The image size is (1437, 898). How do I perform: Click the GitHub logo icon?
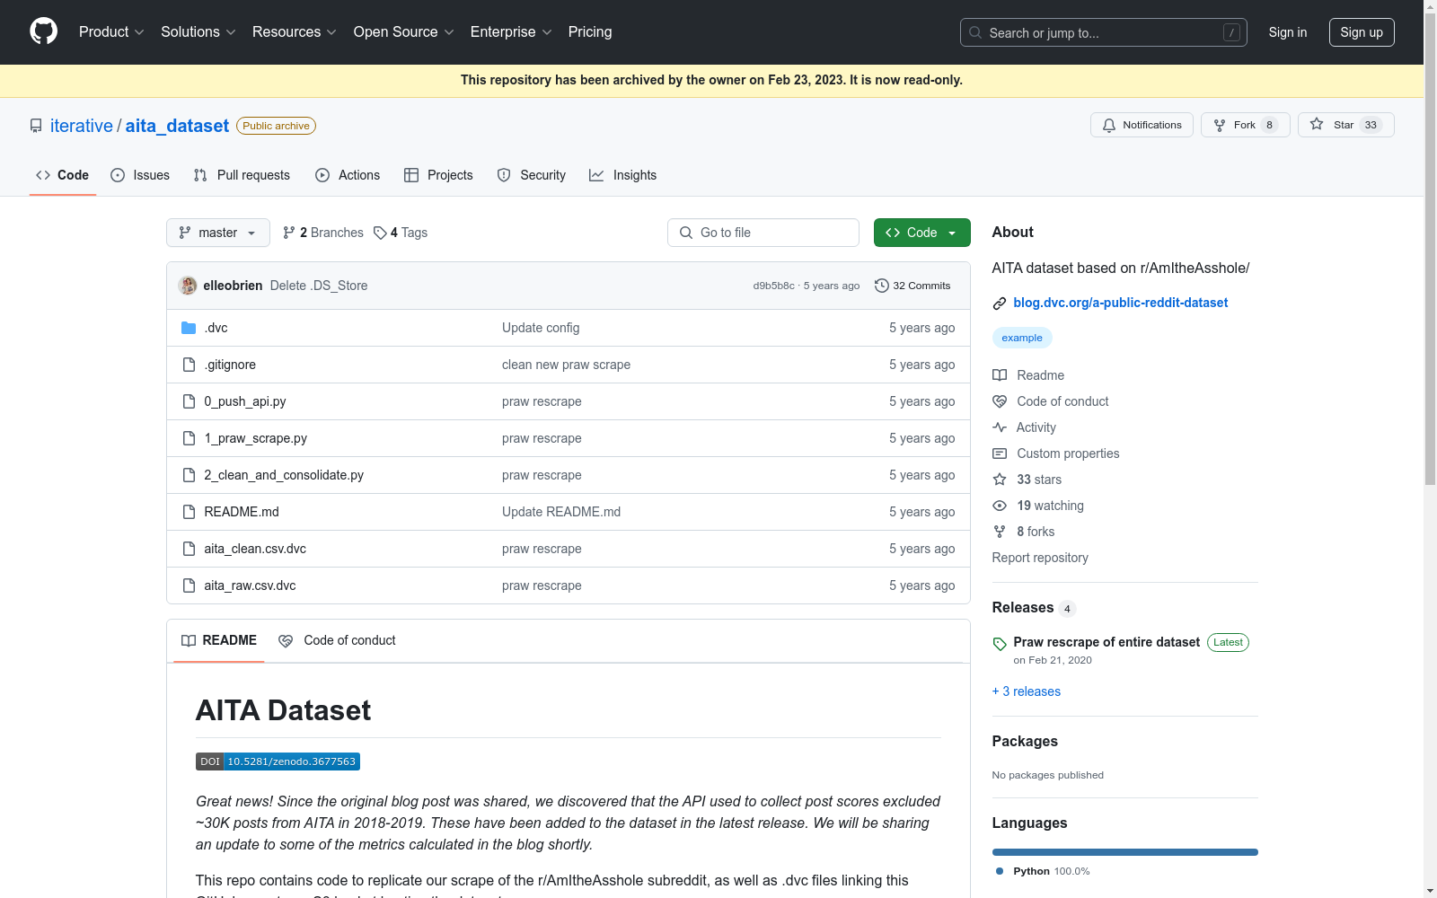coord(43,31)
